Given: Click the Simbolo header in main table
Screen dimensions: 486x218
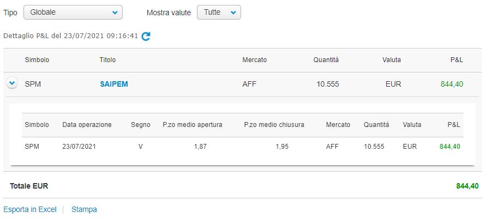Looking at the screenshot, I should coord(37,60).
